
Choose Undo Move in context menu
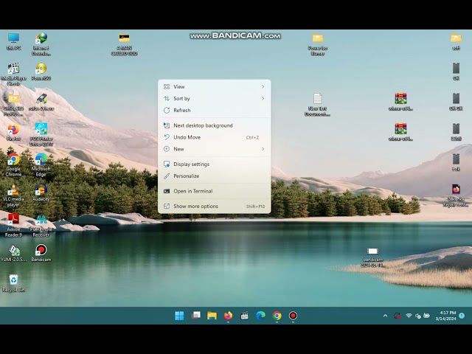click(x=215, y=137)
